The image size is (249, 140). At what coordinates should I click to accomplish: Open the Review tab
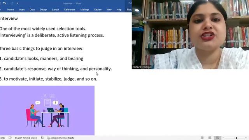98,9
